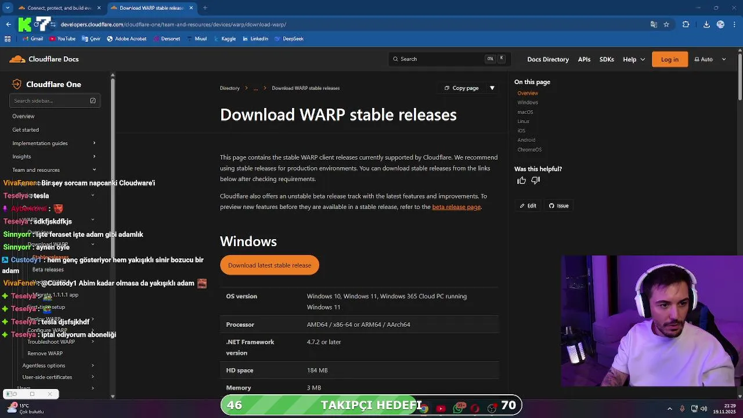The image size is (743, 418).
Task: Expand Agentless options in sidebar
Action: coord(93,366)
